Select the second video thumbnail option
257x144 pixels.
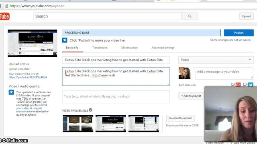111,123
